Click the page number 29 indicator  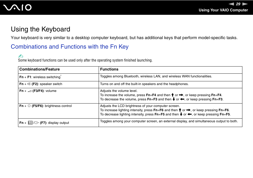point(238,4)
